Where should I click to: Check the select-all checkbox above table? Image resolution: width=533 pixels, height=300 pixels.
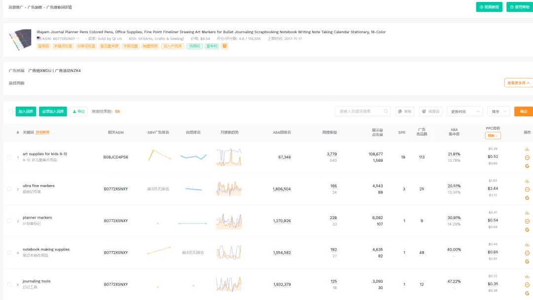tap(11, 112)
